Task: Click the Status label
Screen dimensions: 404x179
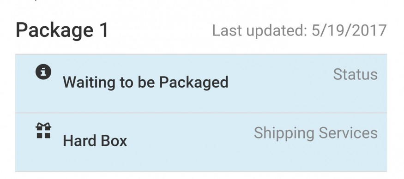Action: 356,74
